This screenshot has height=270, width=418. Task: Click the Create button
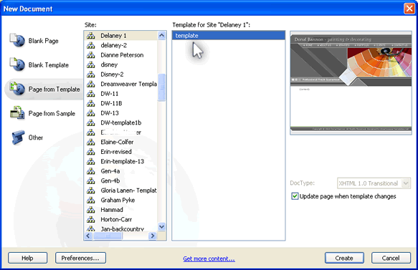tap(344, 258)
